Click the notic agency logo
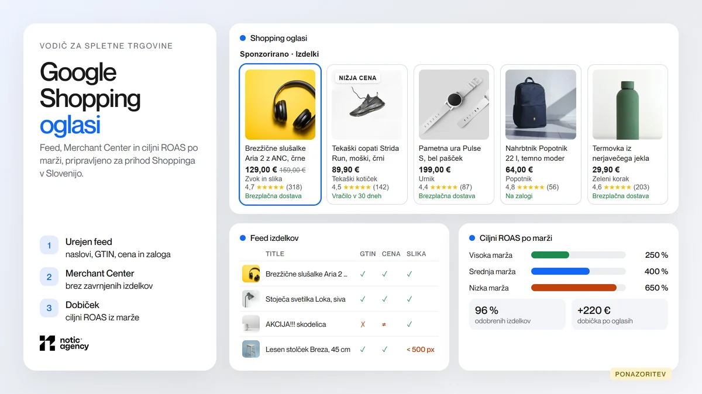 tap(64, 343)
